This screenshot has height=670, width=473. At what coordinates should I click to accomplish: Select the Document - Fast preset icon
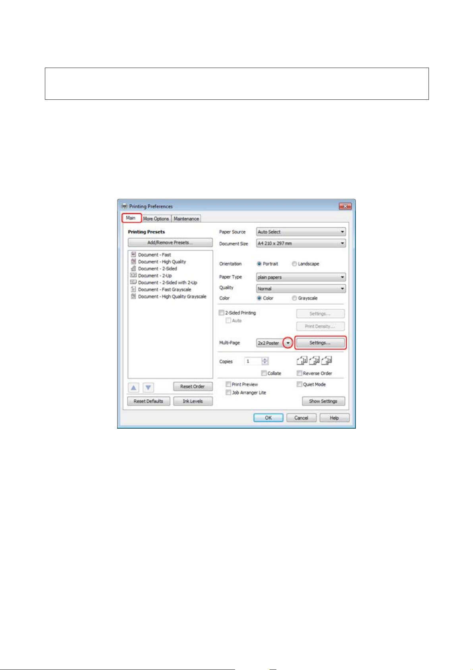[x=133, y=254]
